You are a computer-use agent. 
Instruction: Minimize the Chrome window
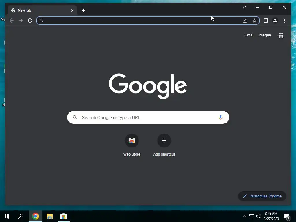258,7
